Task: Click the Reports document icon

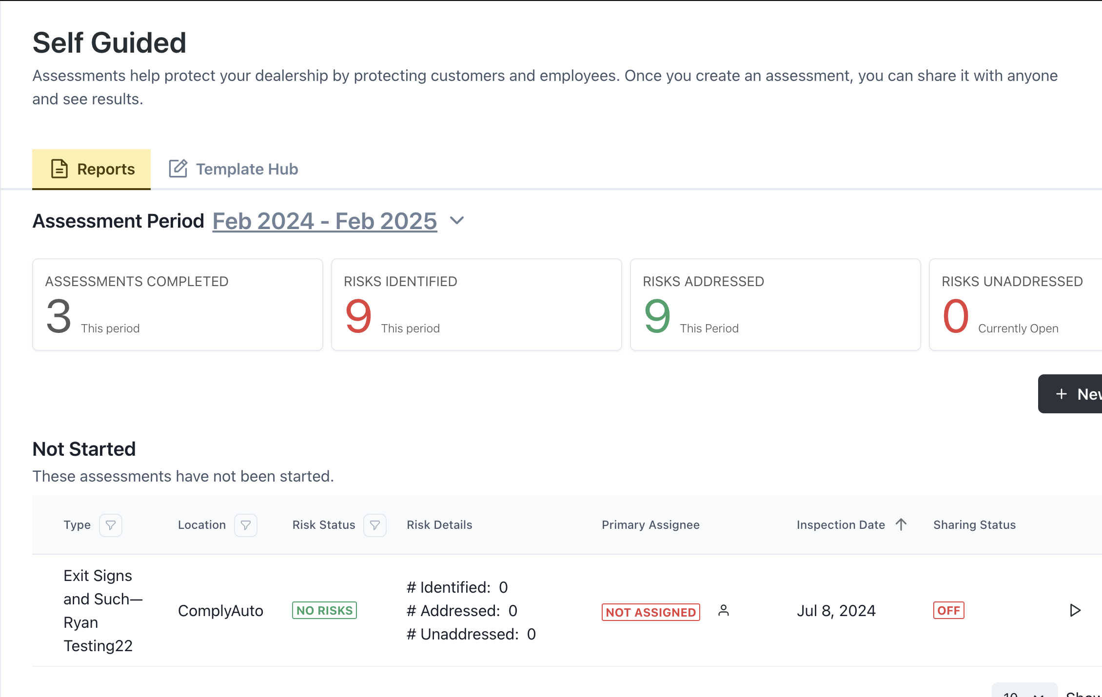Action: coord(59,169)
